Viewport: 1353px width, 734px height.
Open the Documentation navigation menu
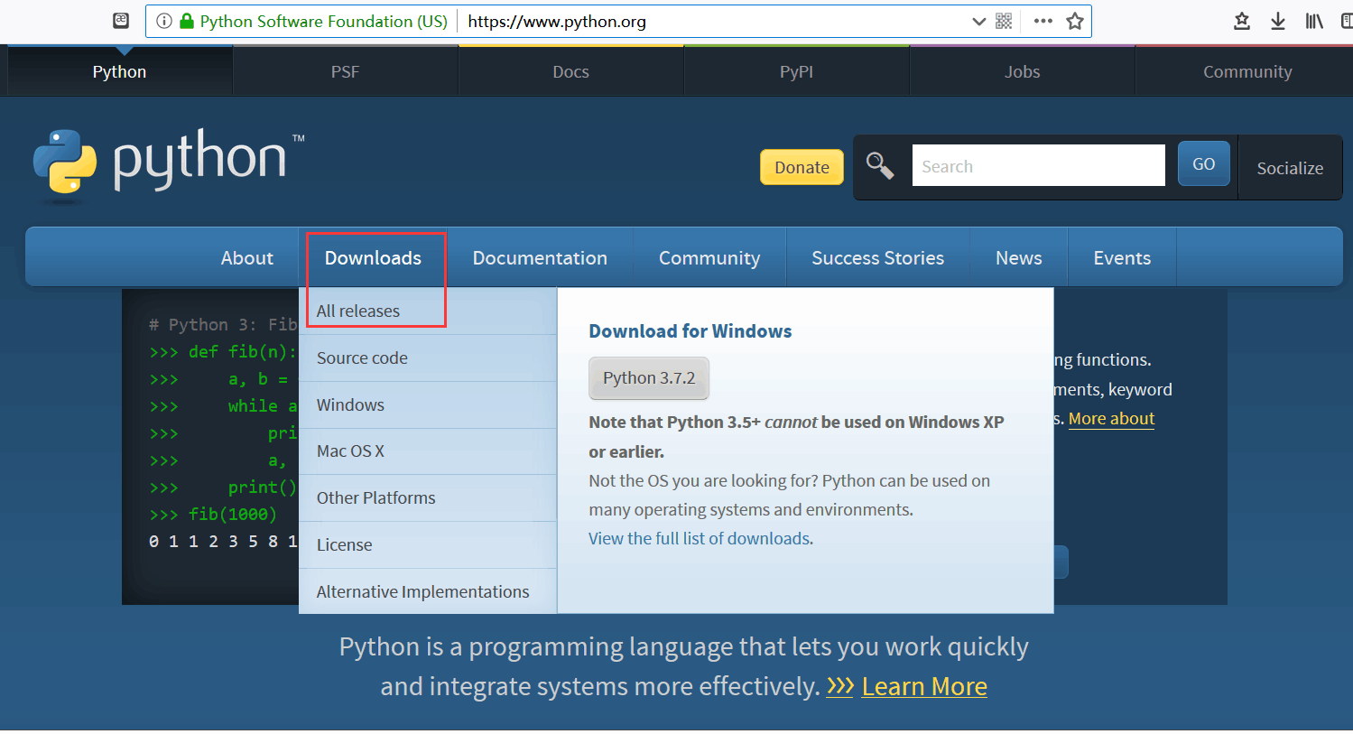tap(540, 257)
